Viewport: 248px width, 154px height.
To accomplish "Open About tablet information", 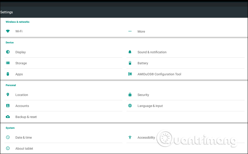I will coord(24,148).
